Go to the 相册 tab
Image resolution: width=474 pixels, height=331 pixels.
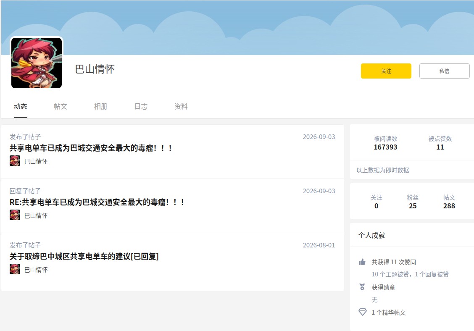pos(101,106)
